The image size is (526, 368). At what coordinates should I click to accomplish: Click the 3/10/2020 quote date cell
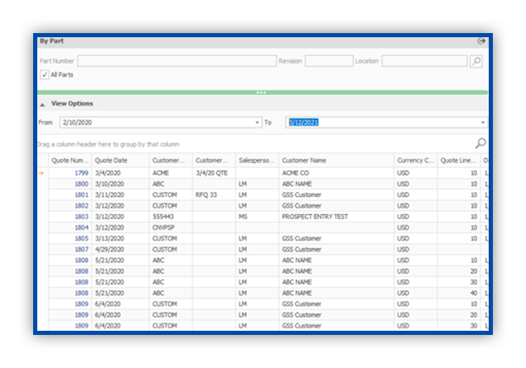pyautogui.click(x=120, y=184)
